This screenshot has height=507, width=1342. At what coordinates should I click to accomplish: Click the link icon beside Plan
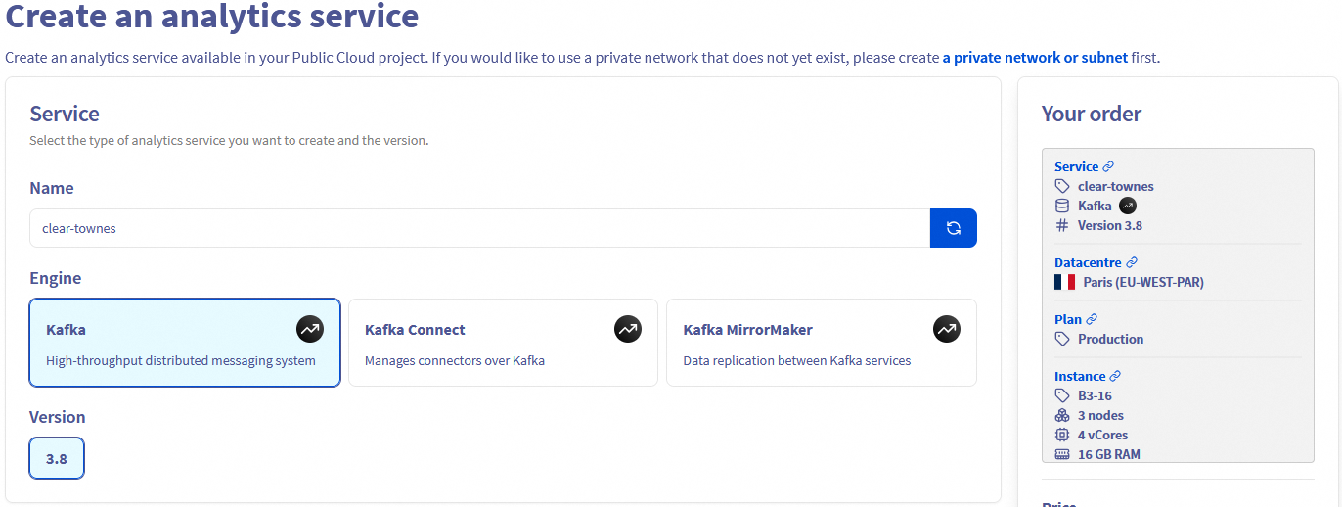click(1092, 319)
